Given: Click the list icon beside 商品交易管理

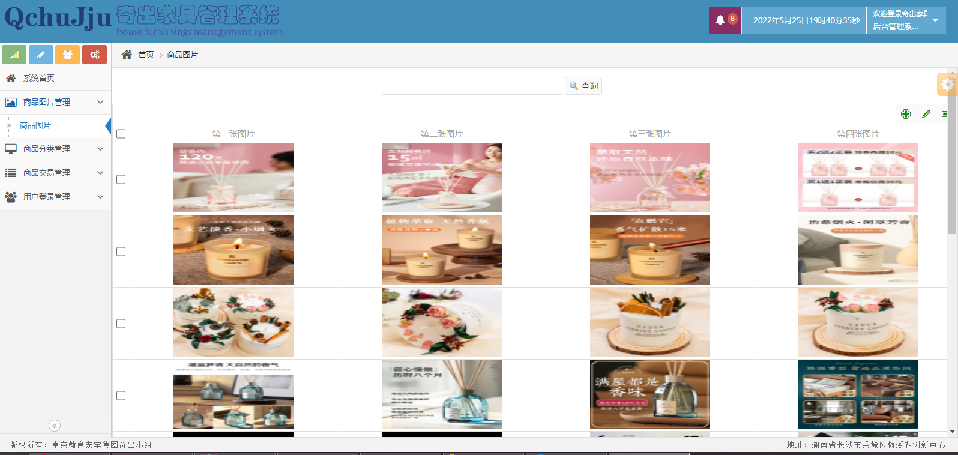Looking at the screenshot, I should (11, 173).
